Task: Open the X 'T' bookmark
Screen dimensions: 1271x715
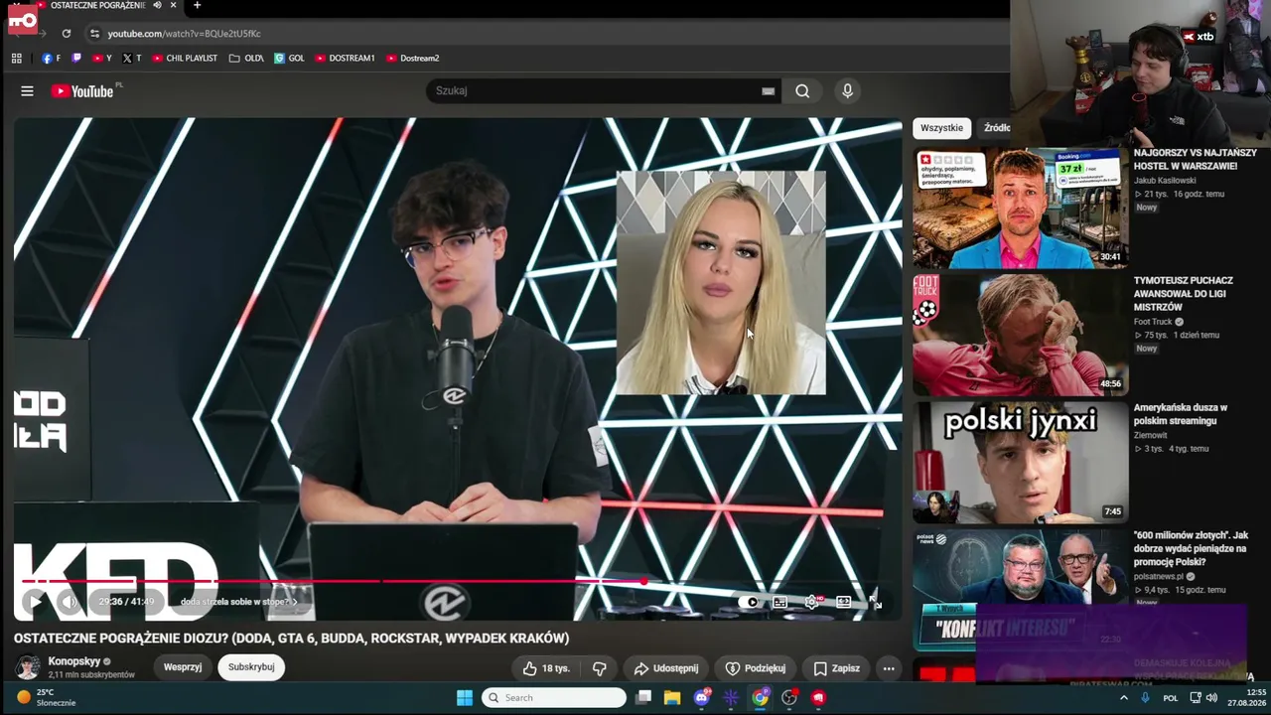Action: click(132, 59)
